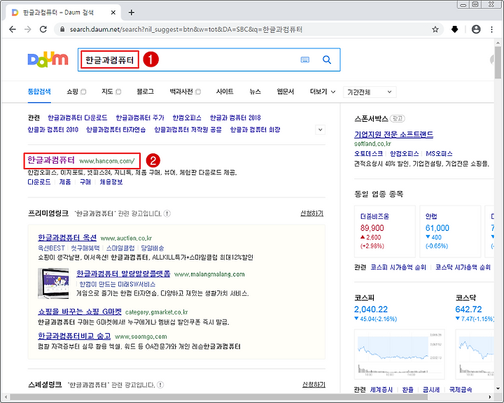Expand the 더보기 dropdown
Viewport: 504px width, 403px height.
[x=323, y=92]
